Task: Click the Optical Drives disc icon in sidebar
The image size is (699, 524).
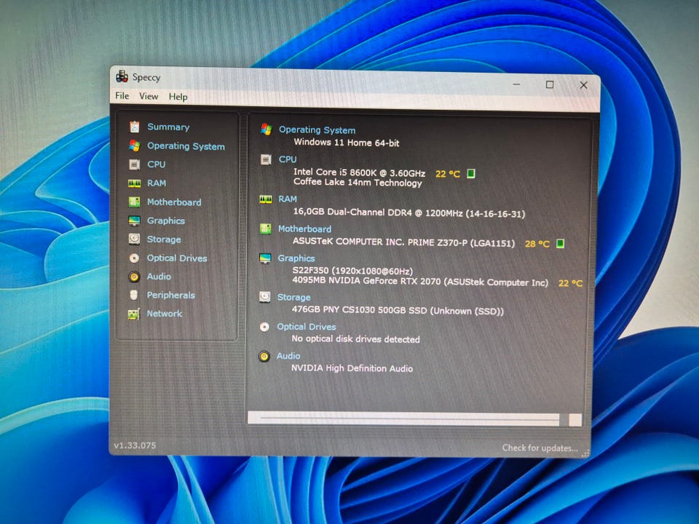Action: 134,258
